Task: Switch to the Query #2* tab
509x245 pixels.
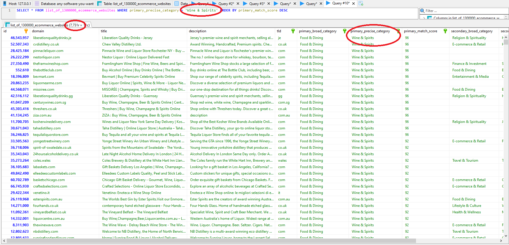Action: click(x=226, y=4)
